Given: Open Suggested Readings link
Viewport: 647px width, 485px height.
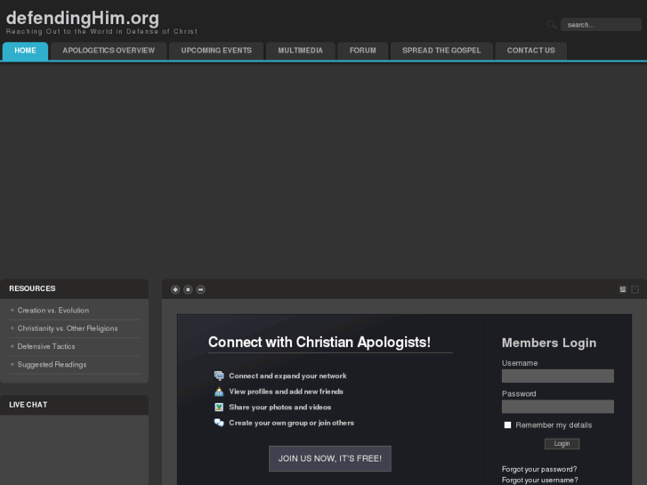Looking at the screenshot, I should (x=52, y=365).
